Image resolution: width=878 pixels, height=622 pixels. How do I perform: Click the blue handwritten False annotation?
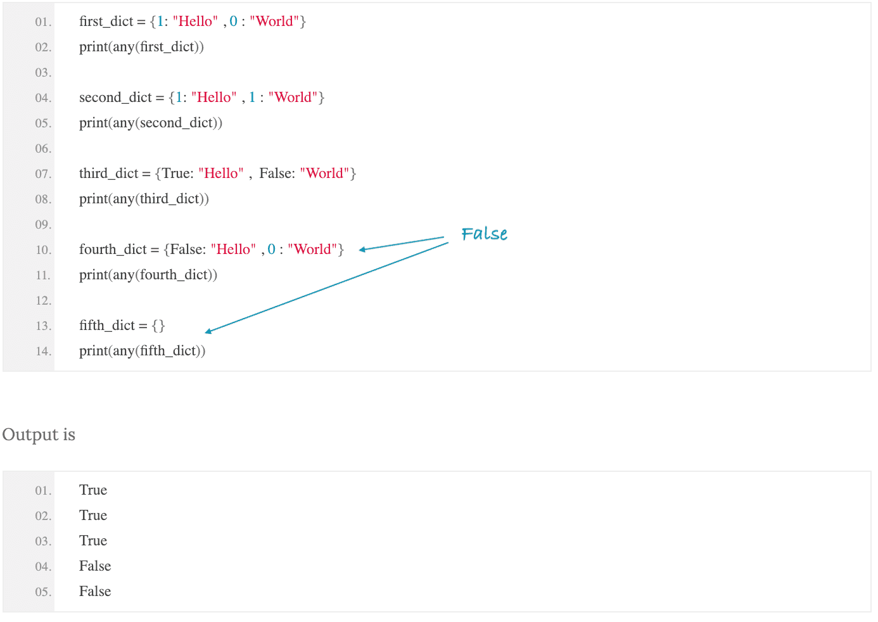[485, 234]
